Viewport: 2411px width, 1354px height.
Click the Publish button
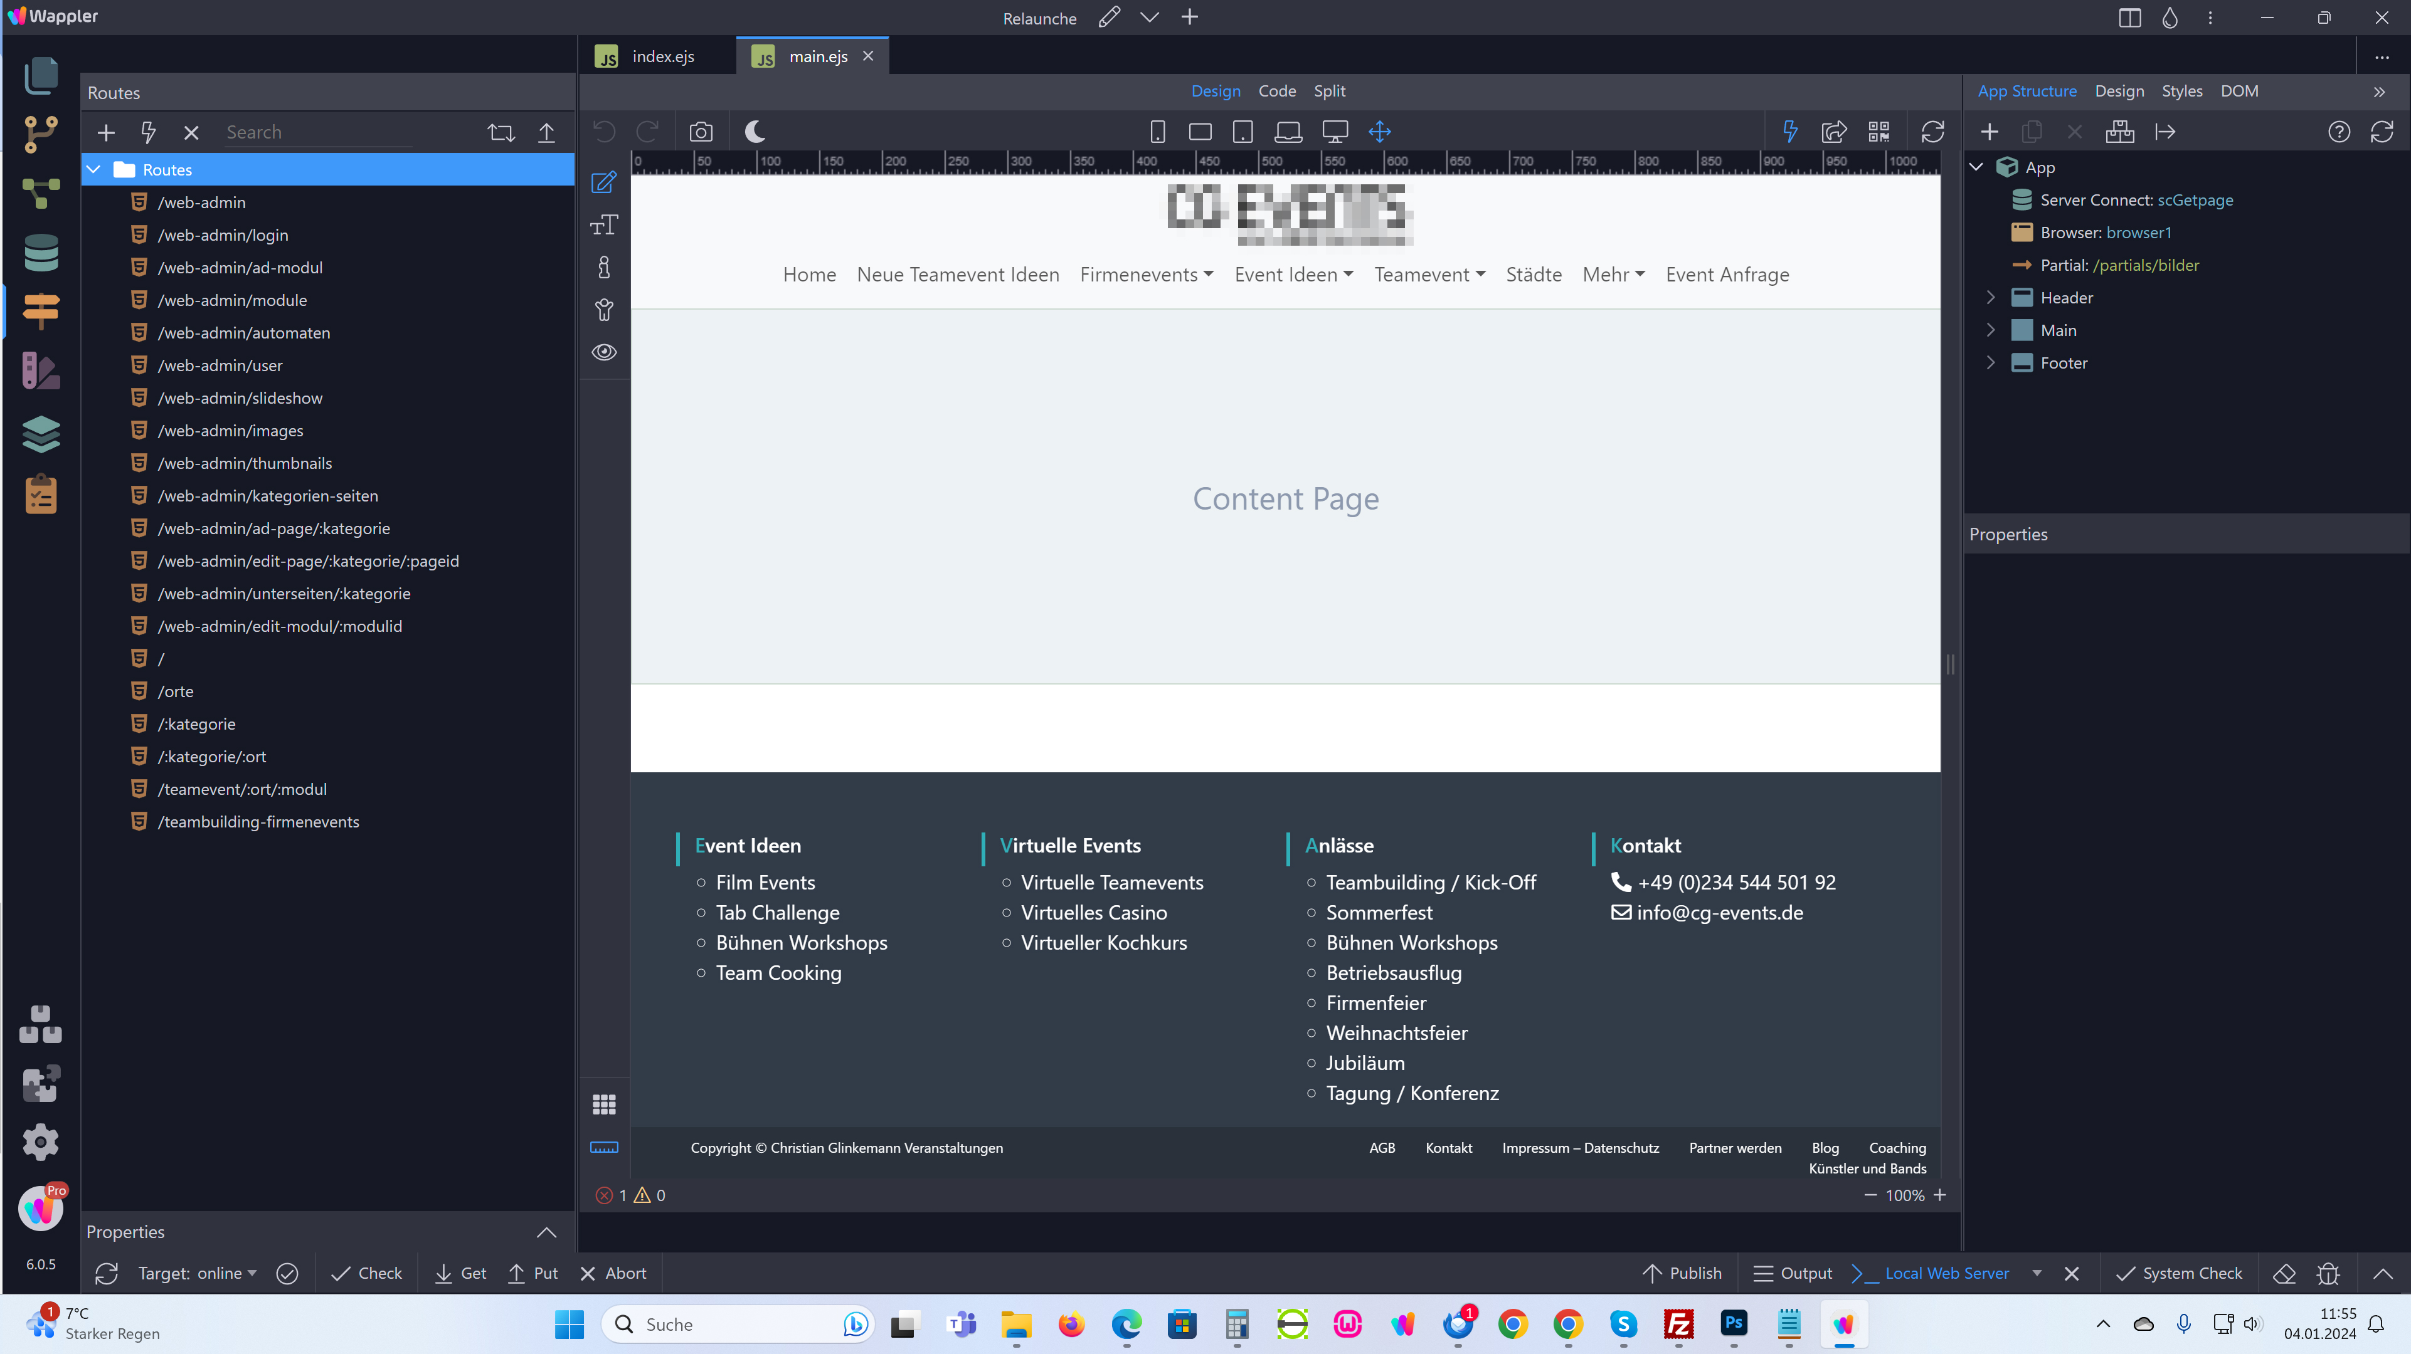click(1682, 1273)
